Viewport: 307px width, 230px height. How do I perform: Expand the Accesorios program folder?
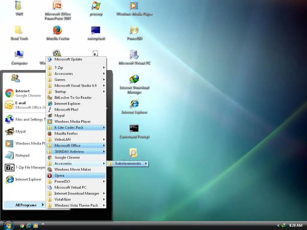click(76, 164)
